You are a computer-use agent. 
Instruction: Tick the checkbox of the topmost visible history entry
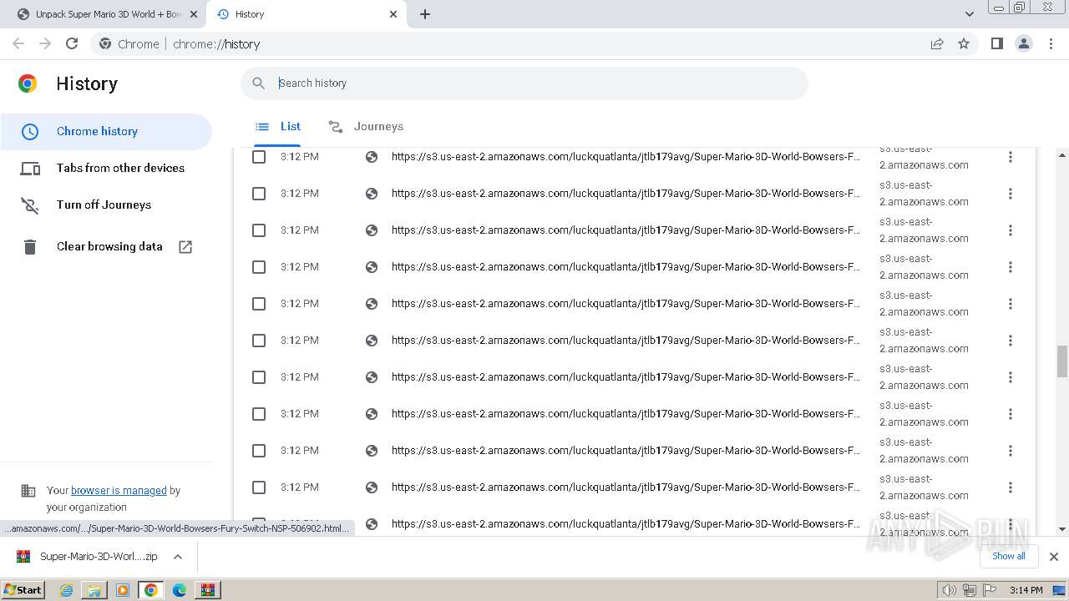(259, 157)
